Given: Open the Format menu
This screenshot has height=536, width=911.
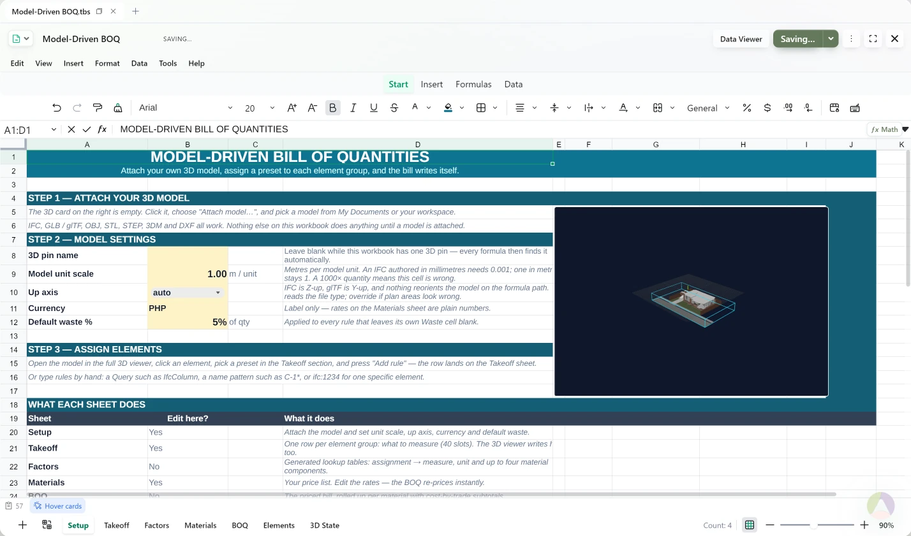Looking at the screenshot, I should pyautogui.click(x=107, y=63).
